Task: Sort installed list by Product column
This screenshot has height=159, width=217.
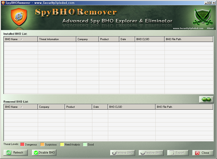Action: (109, 39)
